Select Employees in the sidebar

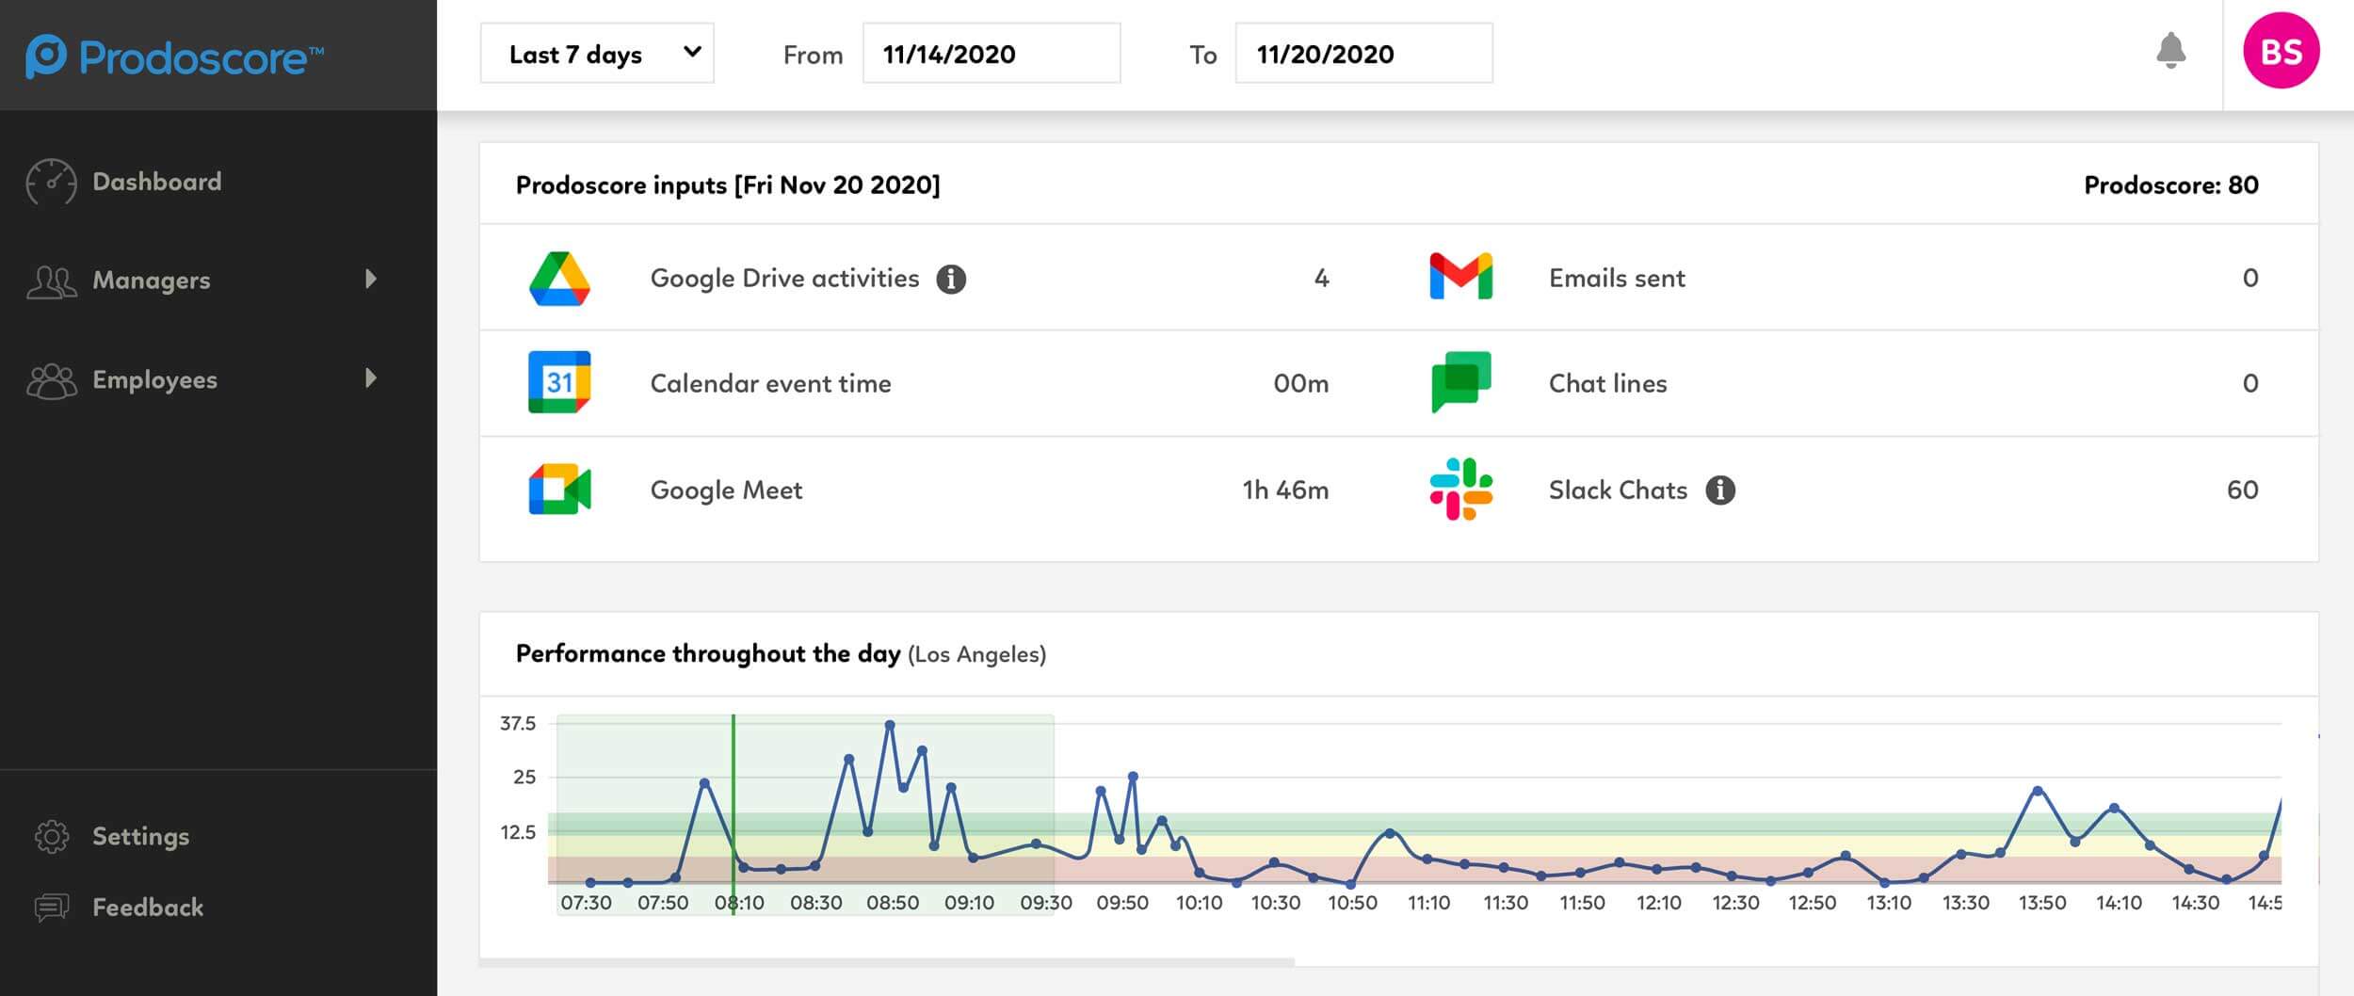click(x=154, y=380)
